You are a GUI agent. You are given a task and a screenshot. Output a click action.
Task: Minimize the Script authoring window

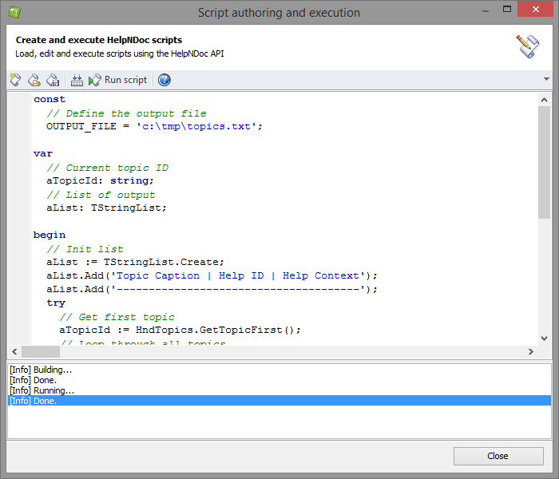[486, 10]
